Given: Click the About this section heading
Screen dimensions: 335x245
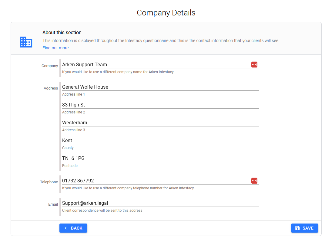Looking at the screenshot, I should point(62,32).
